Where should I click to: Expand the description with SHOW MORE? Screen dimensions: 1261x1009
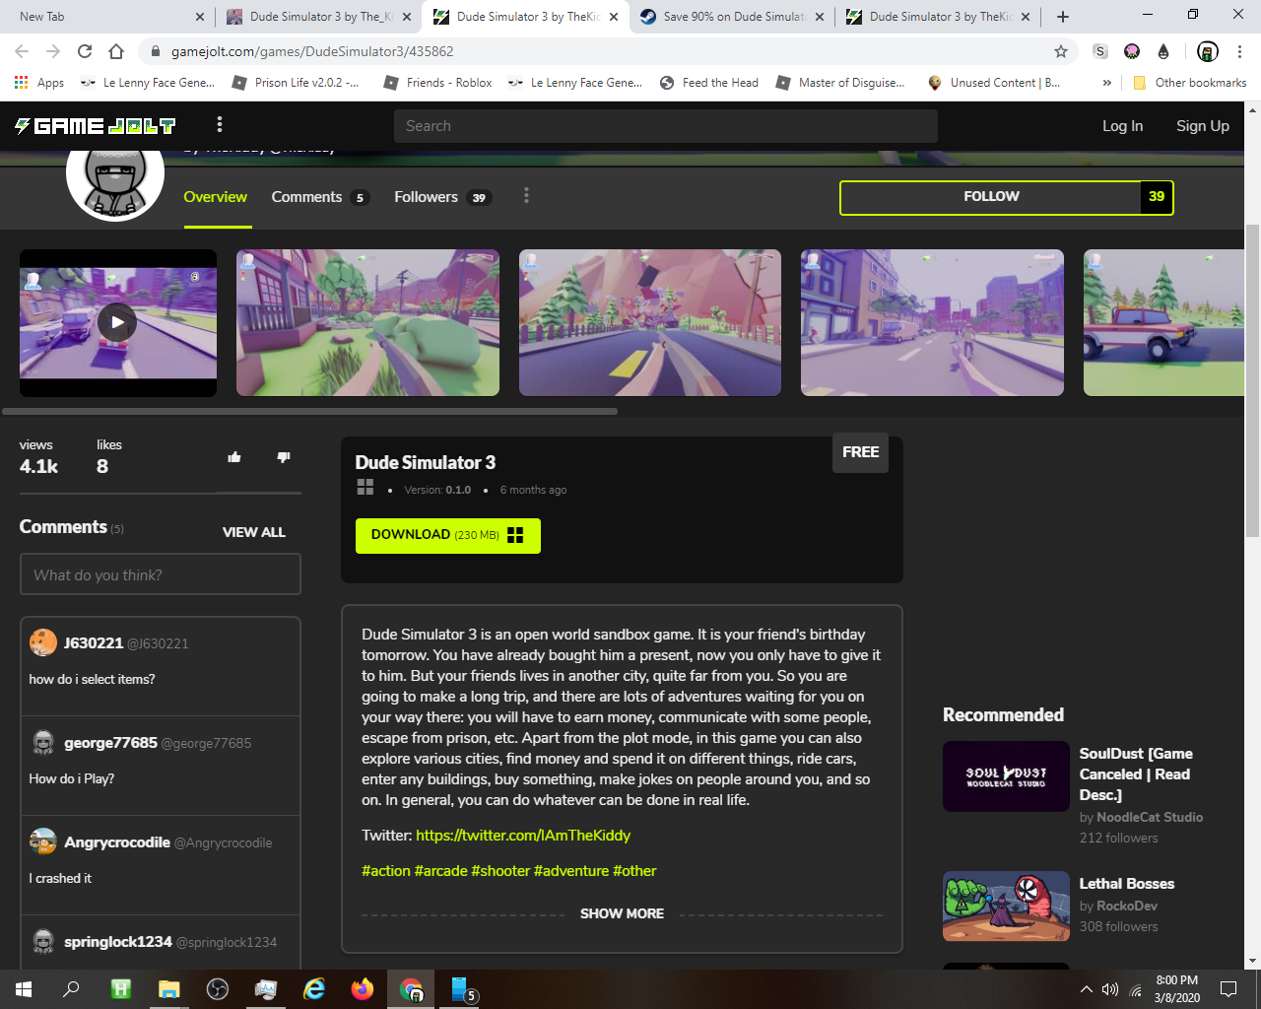coord(622,913)
